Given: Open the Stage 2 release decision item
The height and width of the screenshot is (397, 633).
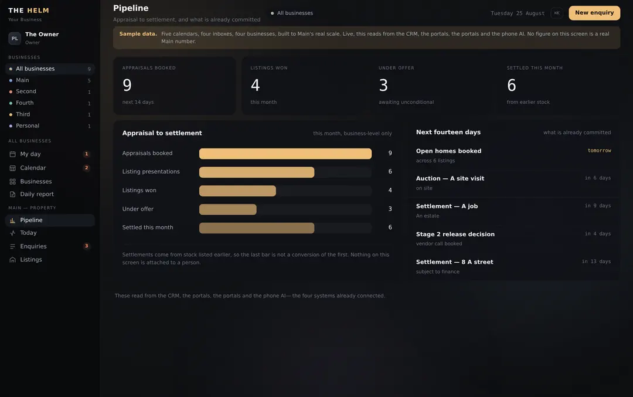Looking at the screenshot, I should 513,239.
